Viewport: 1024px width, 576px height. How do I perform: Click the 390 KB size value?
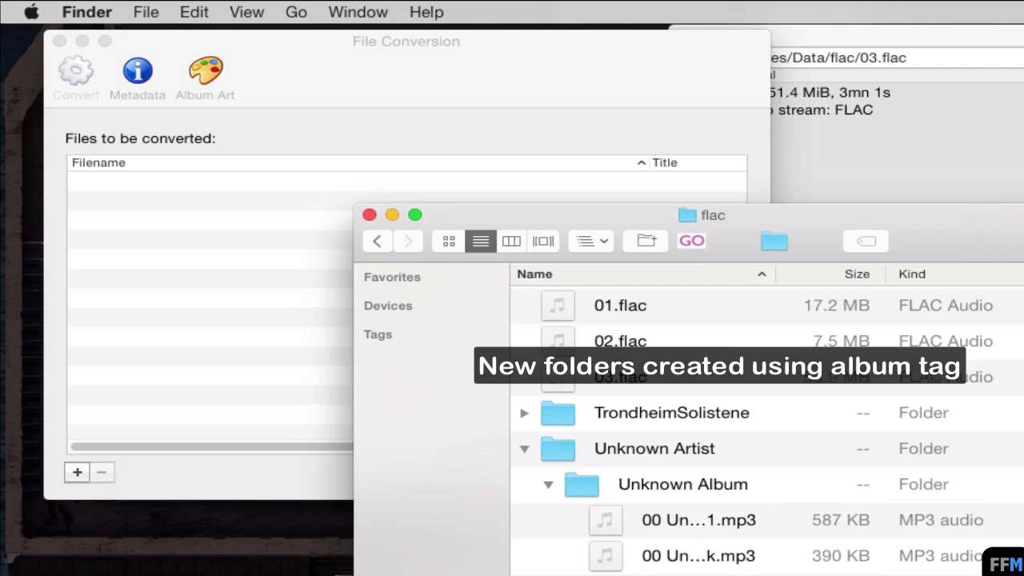pos(840,556)
